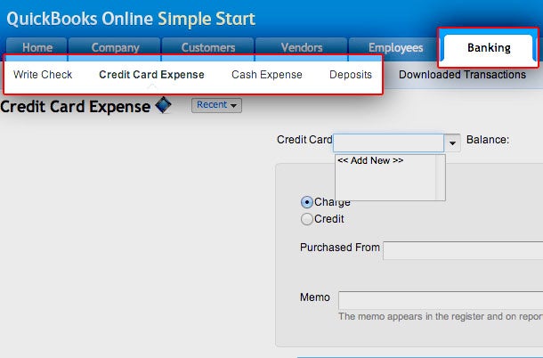The height and width of the screenshot is (358, 543).
Task: Open the Cash Expense submenu item
Action: 267,75
